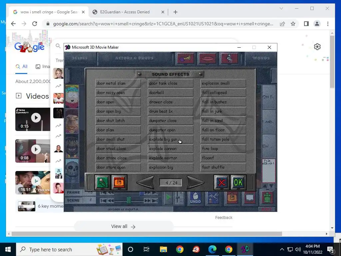The image size is (341, 256).
Task: Choose the 'door shut latch' sound
Action: tap(118, 121)
